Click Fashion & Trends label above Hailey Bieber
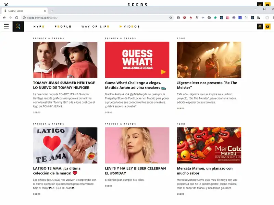Screen dimensions: 274x205 [x=121, y=124]
